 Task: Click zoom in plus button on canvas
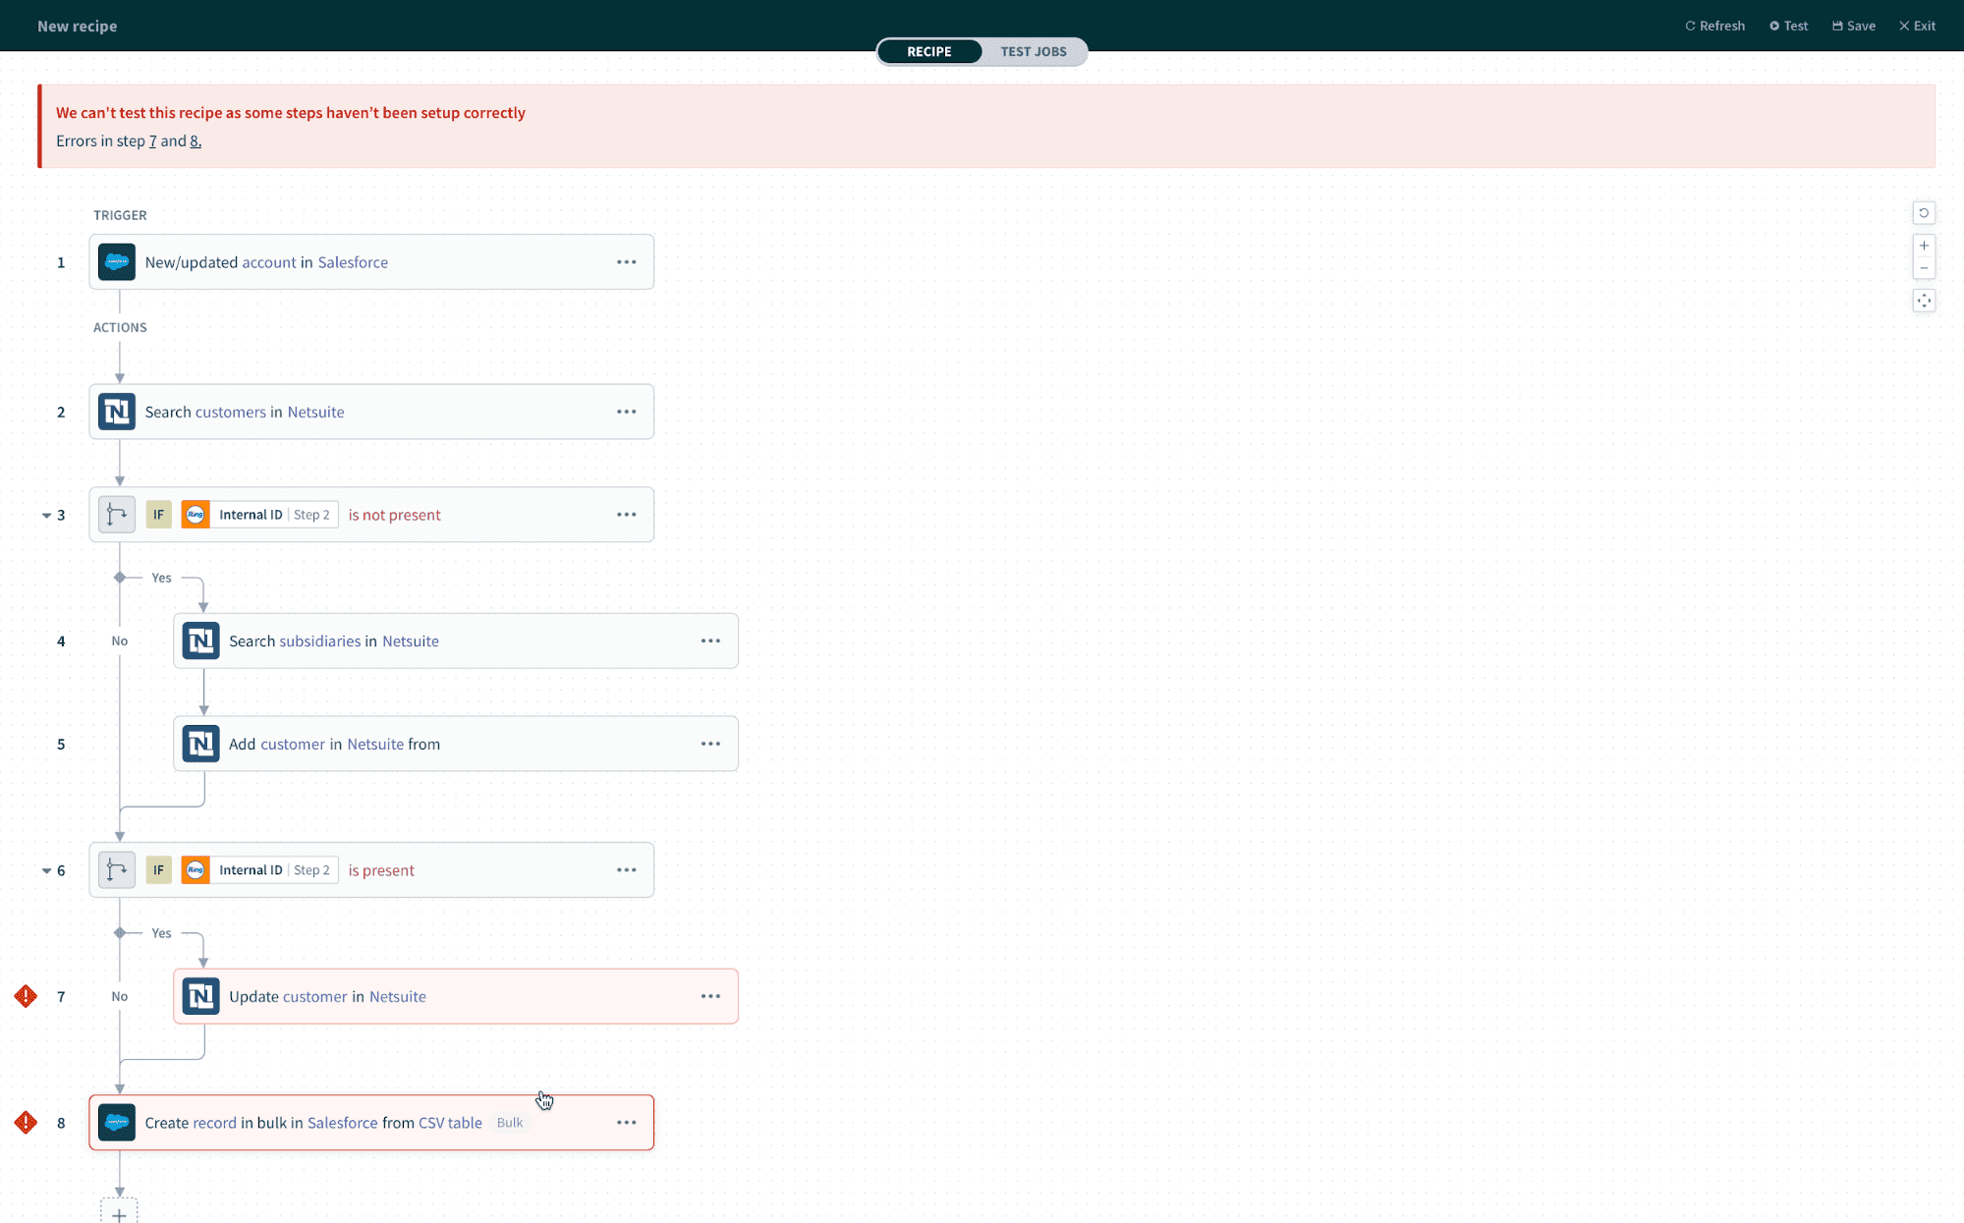point(1924,246)
